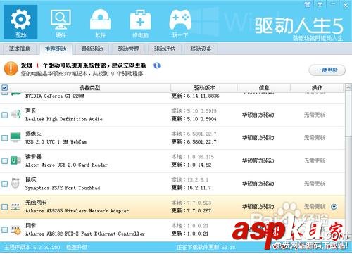Check the 摄像头 USB WebCam row checkbox
This screenshot has height=254, width=352.
(x=4, y=138)
